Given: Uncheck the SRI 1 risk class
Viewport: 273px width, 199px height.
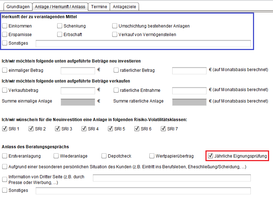Looking at the screenshot, I should tap(5, 129).
